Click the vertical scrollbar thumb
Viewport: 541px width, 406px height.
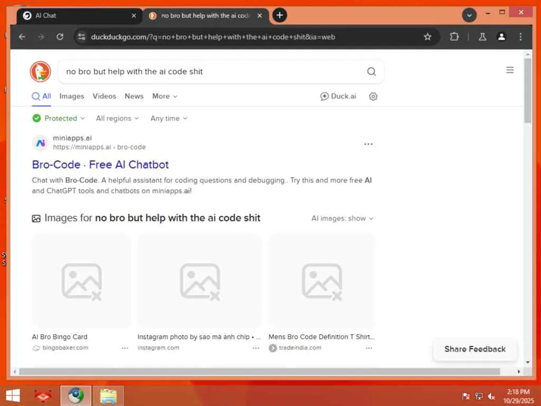coord(528,90)
